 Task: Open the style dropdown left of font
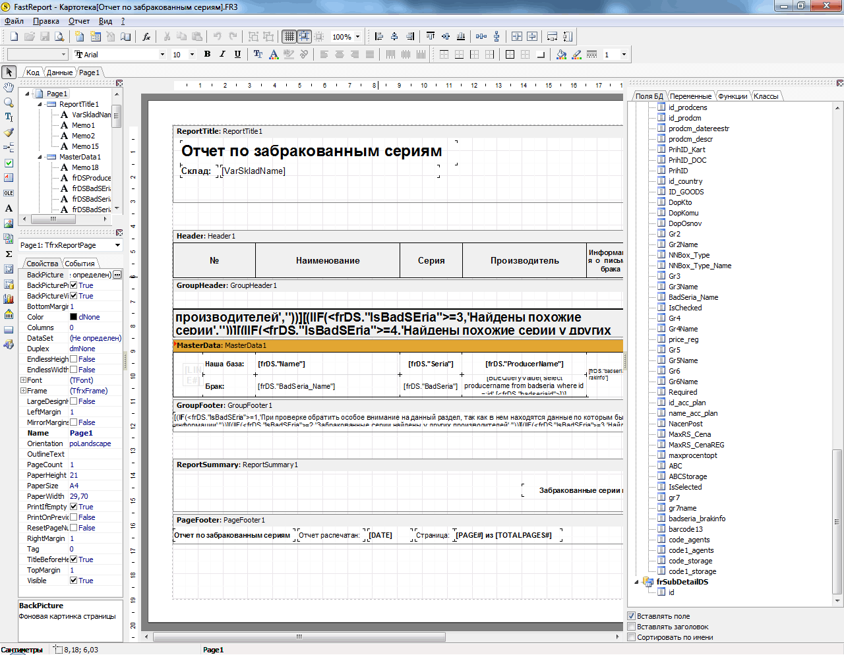63,55
